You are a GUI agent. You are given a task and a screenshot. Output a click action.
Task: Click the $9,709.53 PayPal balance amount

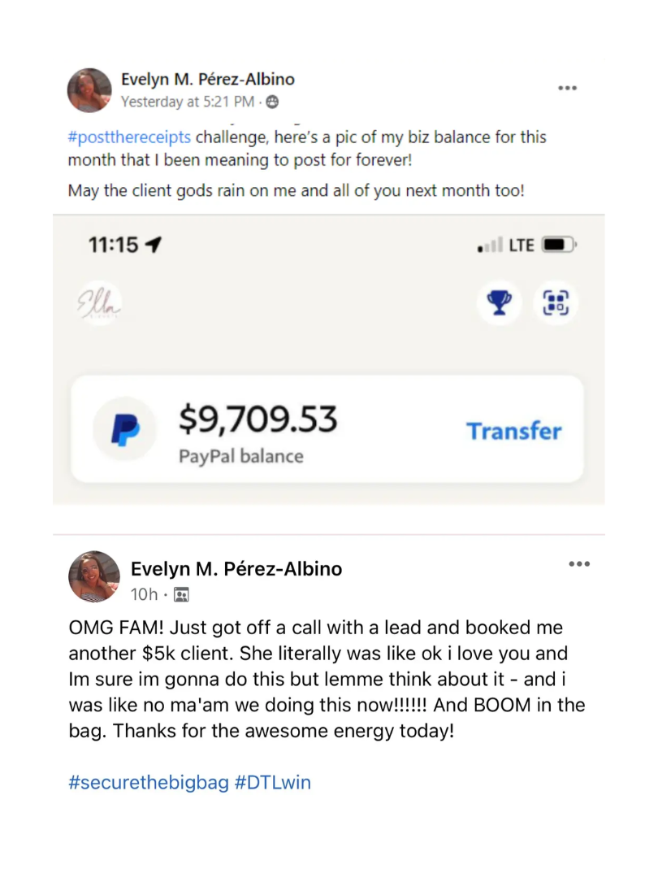click(258, 420)
